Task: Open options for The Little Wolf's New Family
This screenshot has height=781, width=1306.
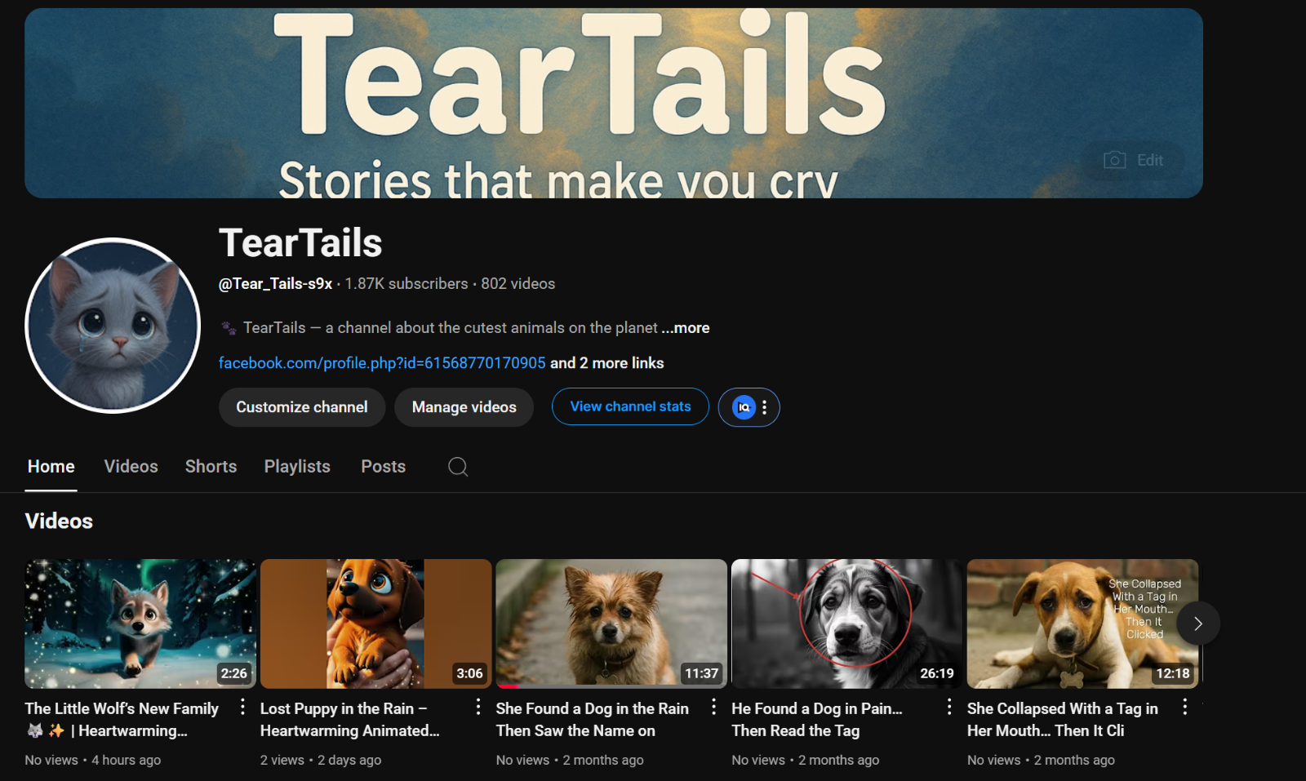Action: click(x=242, y=708)
